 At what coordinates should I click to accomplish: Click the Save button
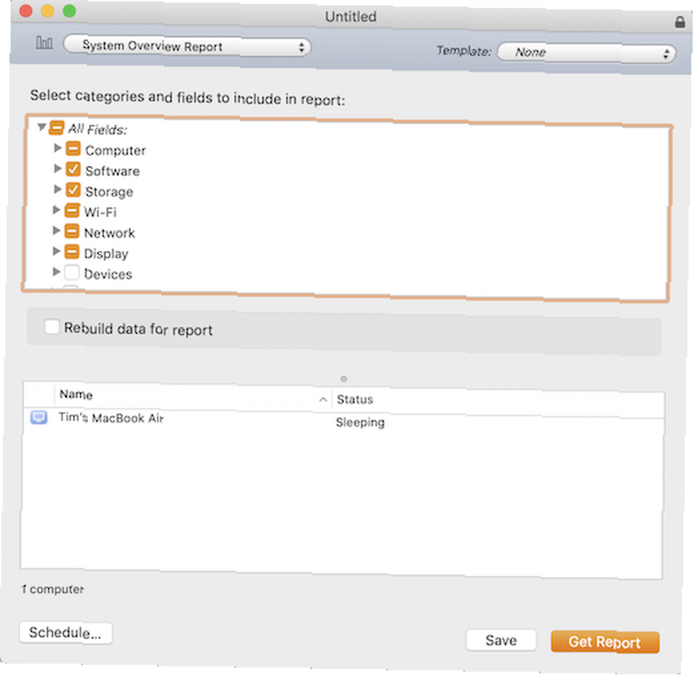coord(501,640)
